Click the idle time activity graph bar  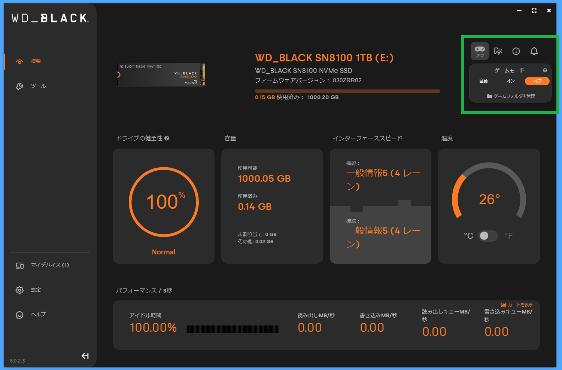tap(233, 329)
